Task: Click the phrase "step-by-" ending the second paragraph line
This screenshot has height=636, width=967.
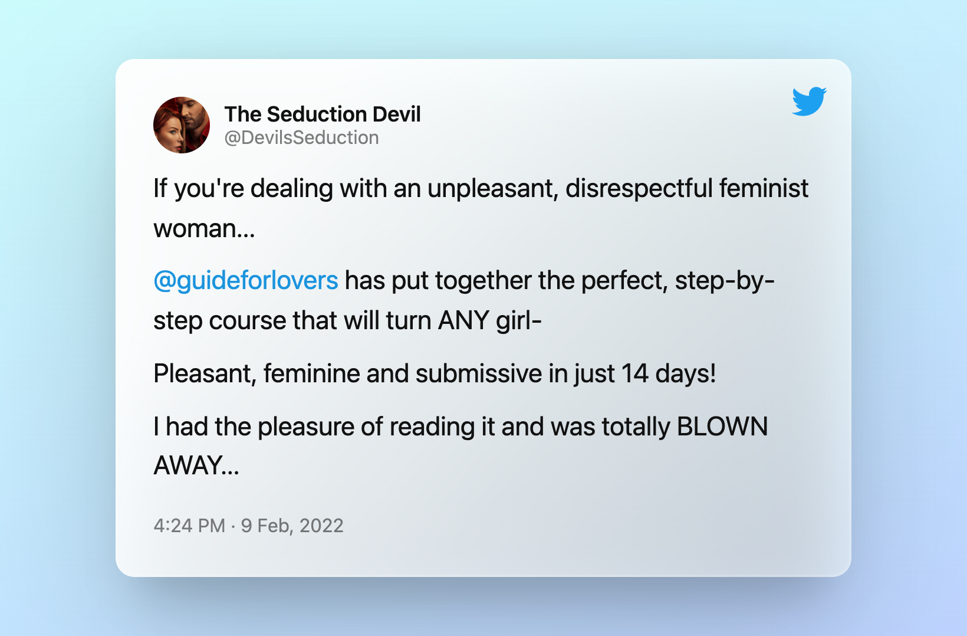Action: 725,280
